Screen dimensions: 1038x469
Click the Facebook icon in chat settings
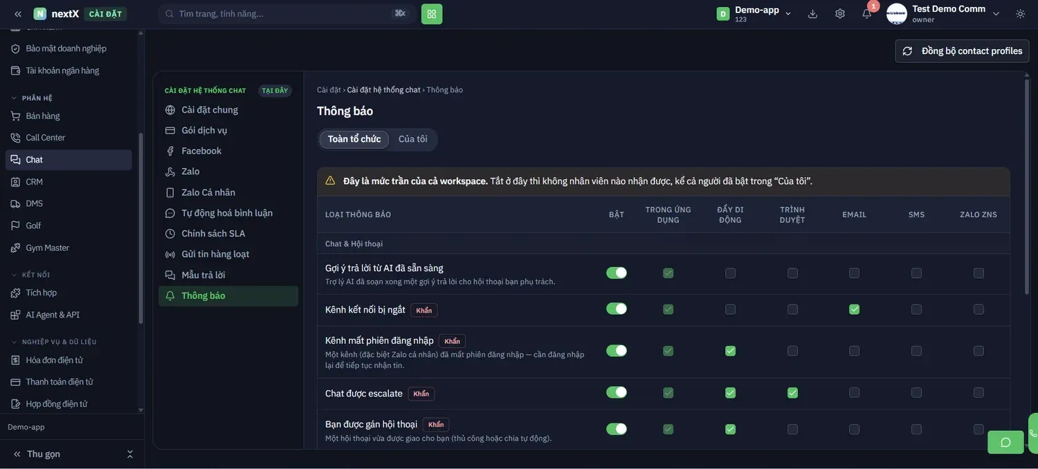click(x=170, y=151)
